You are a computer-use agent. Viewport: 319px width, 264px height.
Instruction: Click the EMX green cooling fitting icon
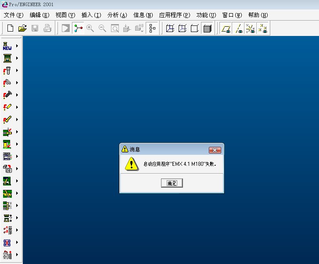[x=7, y=132]
